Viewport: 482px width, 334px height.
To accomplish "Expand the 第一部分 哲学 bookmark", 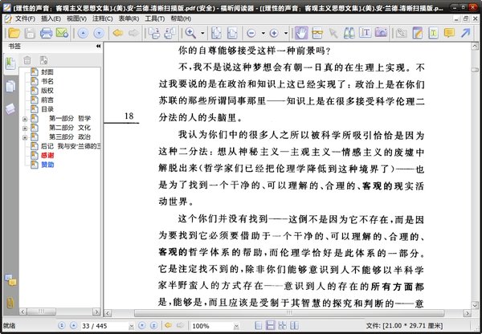I will (25, 119).
